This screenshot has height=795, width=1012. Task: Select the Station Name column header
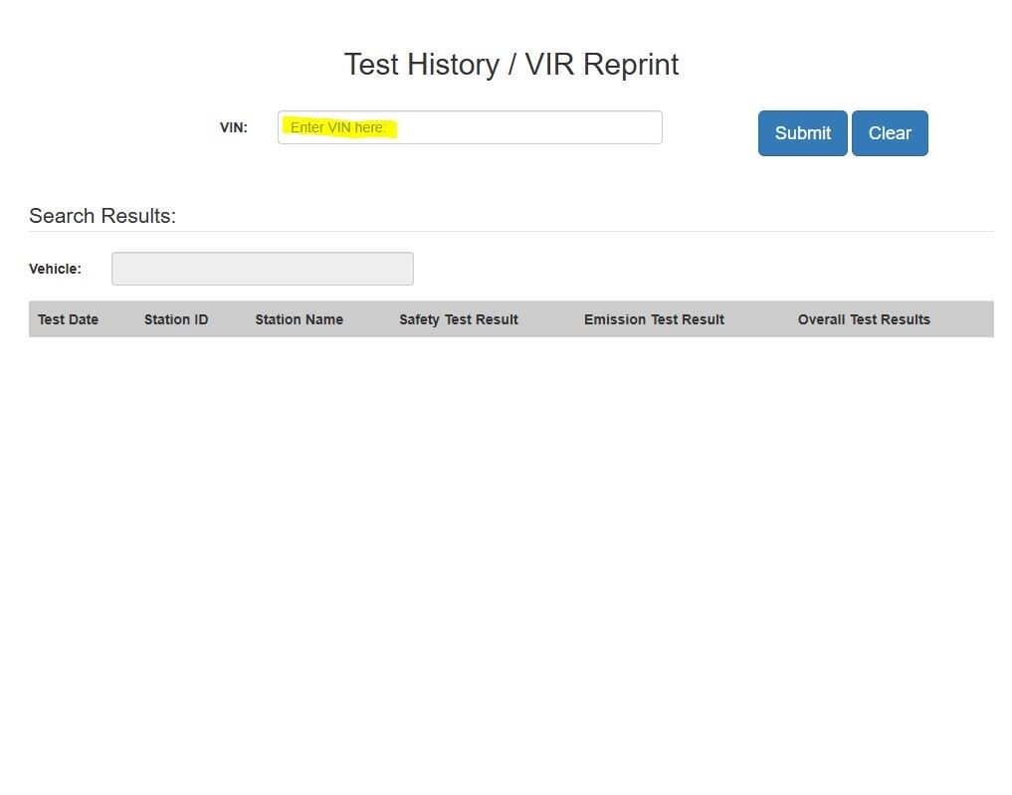pyautogui.click(x=299, y=319)
